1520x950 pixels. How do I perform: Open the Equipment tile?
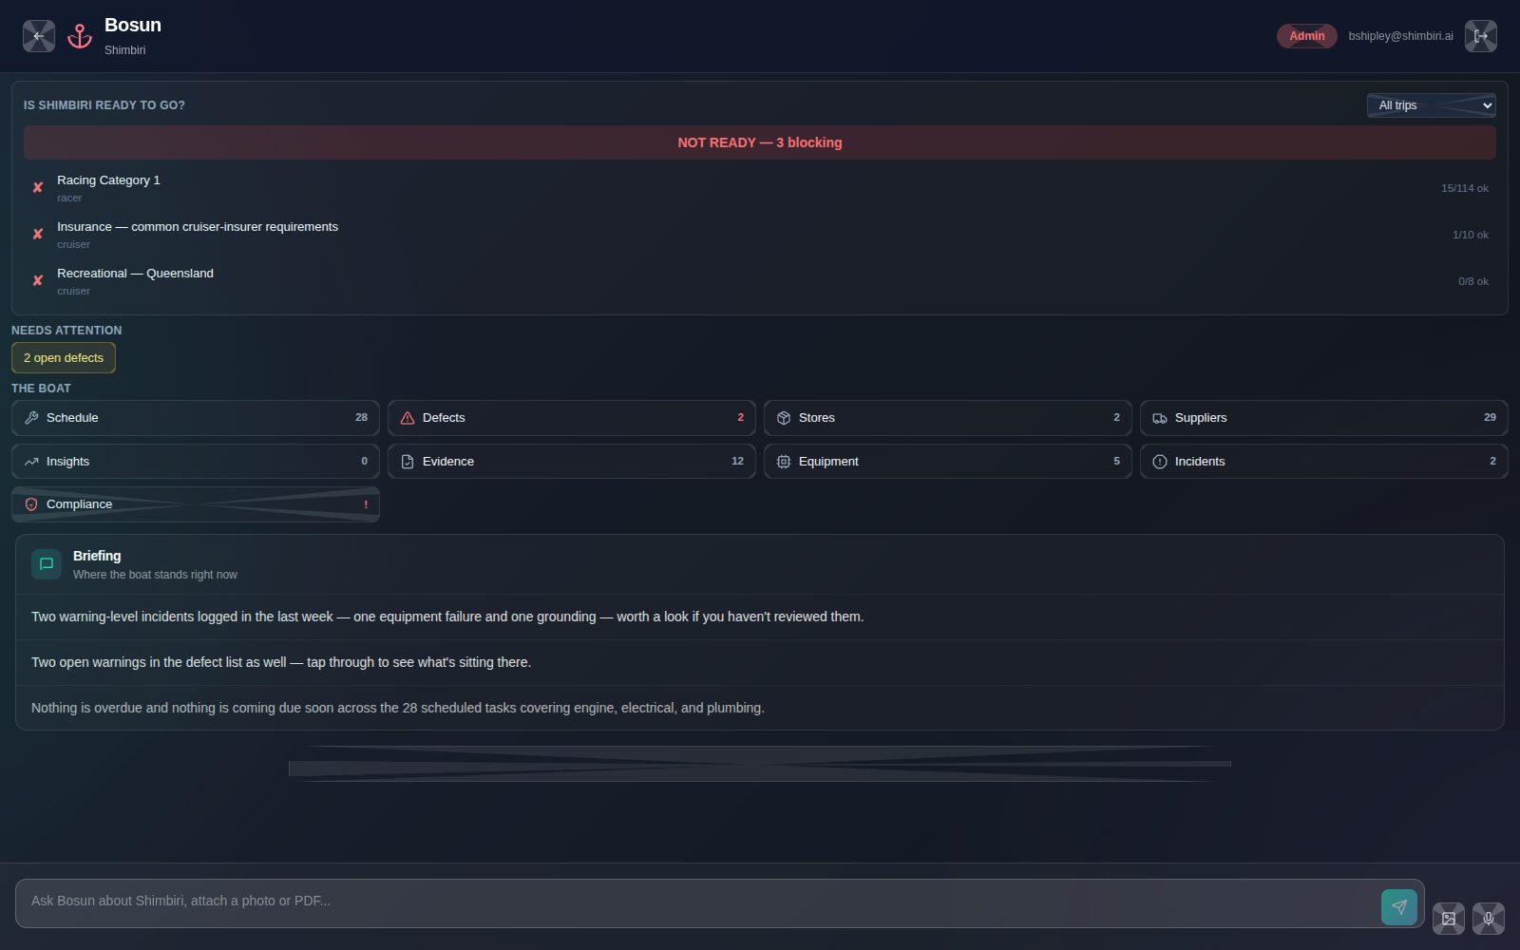(x=948, y=462)
